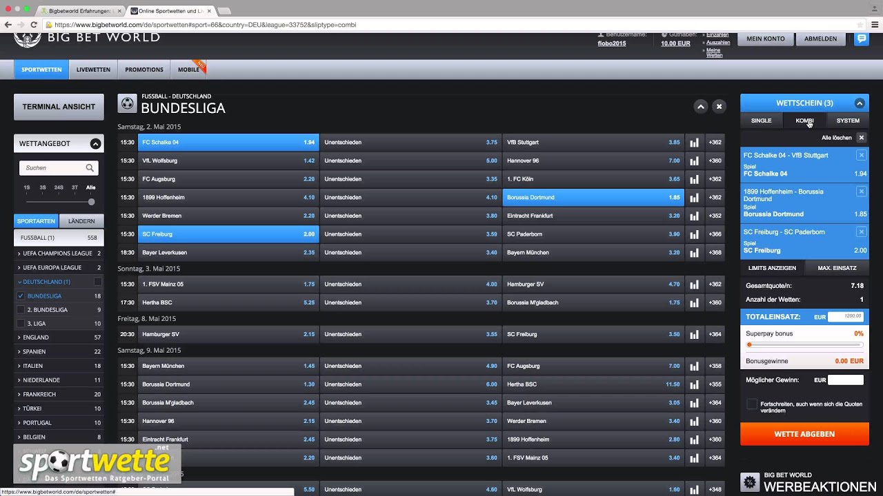Expand England leagues
This screenshot has height=496, width=883.
[x=59, y=338]
